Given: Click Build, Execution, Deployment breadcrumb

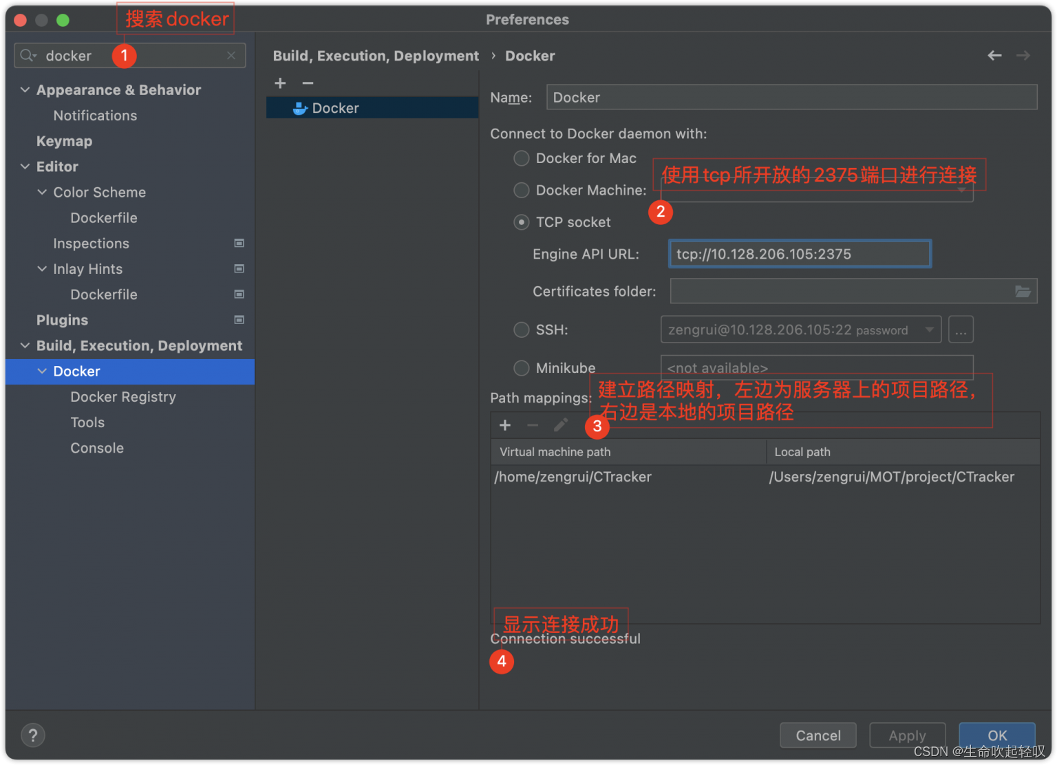Looking at the screenshot, I should pyautogui.click(x=376, y=56).
